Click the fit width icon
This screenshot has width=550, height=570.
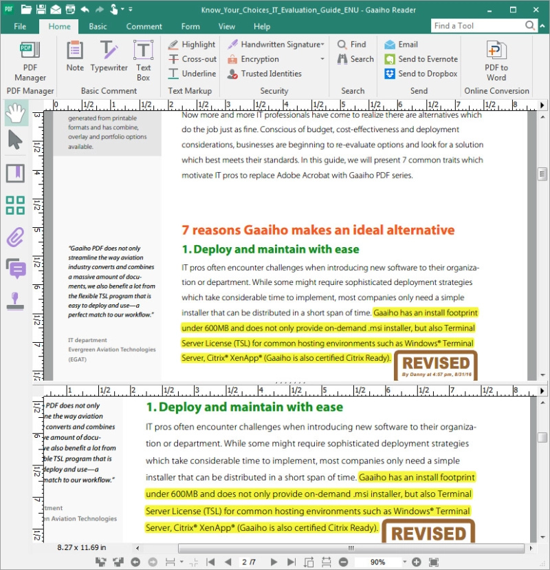326,562
